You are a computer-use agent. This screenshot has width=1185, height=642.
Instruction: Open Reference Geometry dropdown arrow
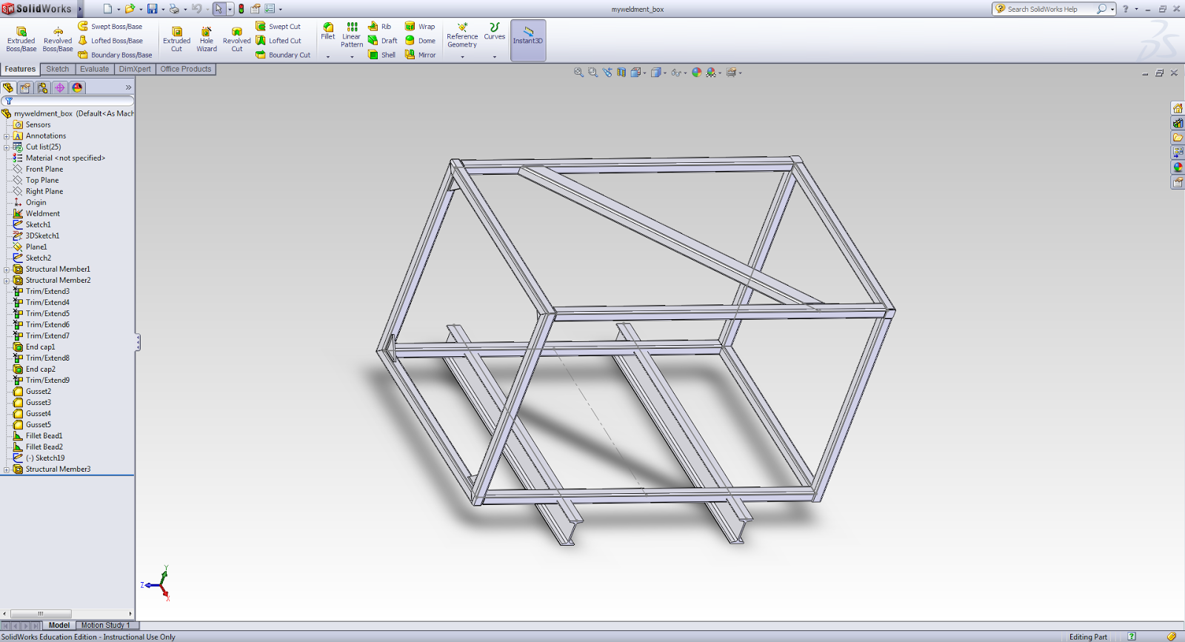point(462,56)
